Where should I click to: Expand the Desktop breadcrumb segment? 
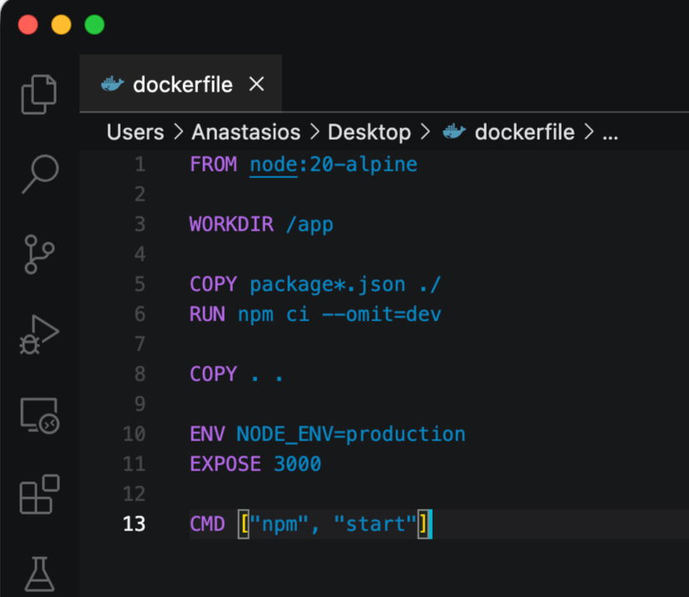point(369,132)
